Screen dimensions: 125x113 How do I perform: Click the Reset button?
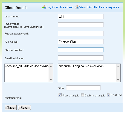24,108
